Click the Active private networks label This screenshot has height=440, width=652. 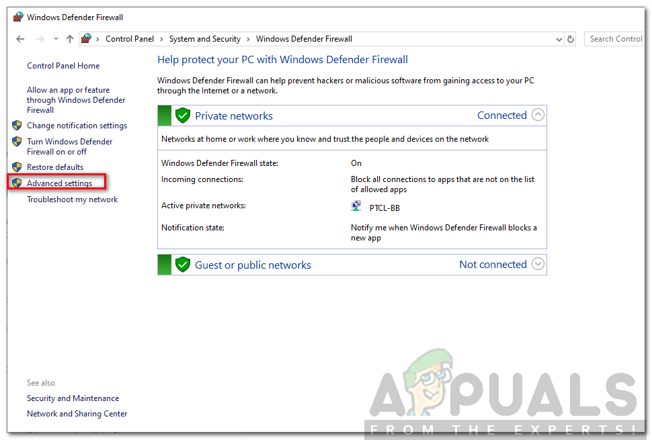click(x=204, y=206)
